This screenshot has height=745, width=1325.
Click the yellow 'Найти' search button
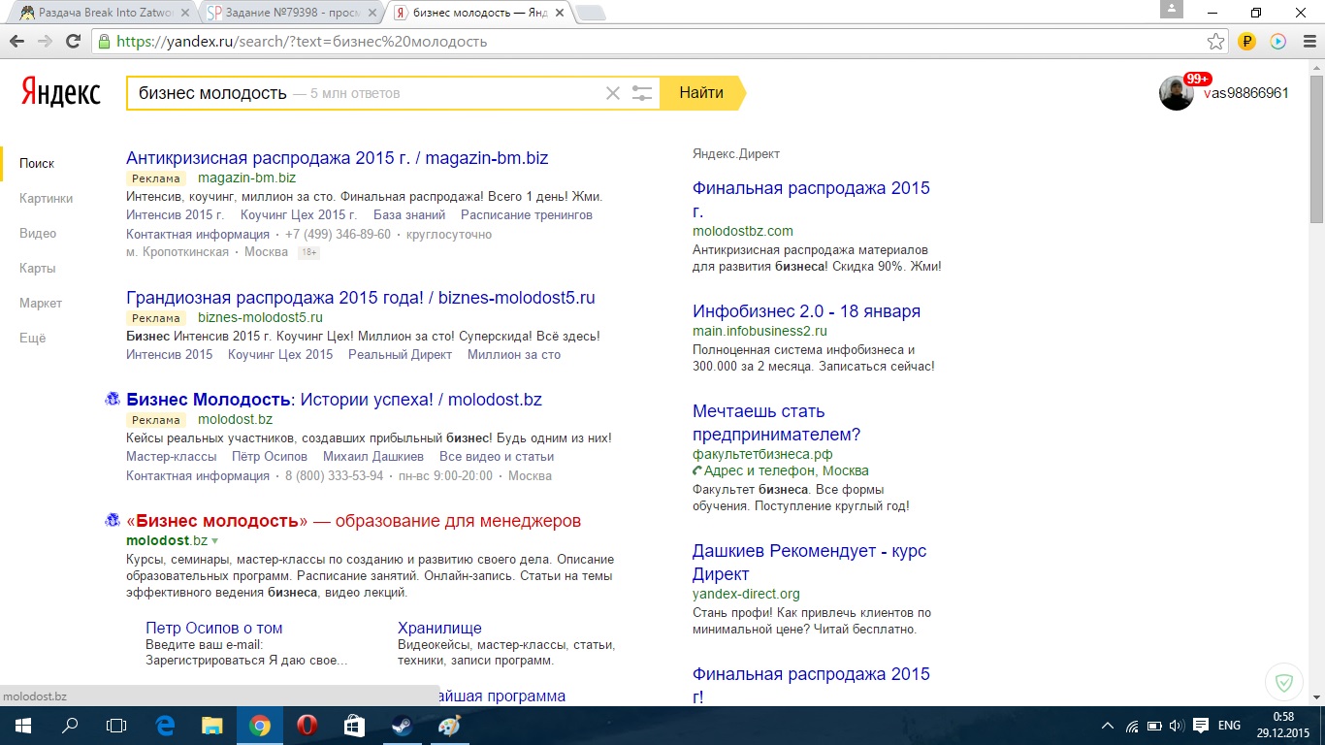tap(701, 93)
